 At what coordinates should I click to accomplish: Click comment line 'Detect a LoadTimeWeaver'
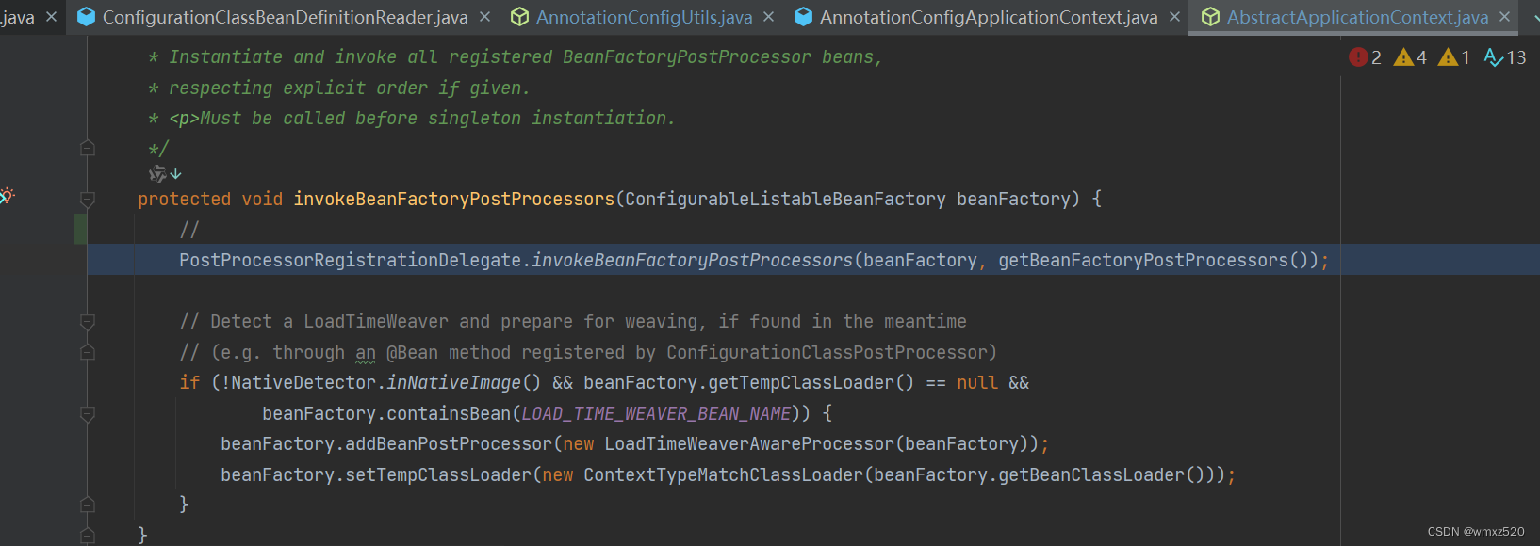click(573, 321)
